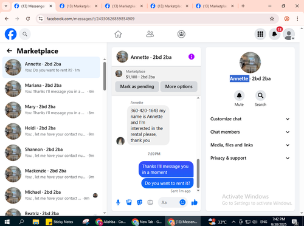This screenshot has height=226, width=304.
Task: Switch to the second Marketplace browser tab
Action: pyautogui.click(x=123, y=6)
